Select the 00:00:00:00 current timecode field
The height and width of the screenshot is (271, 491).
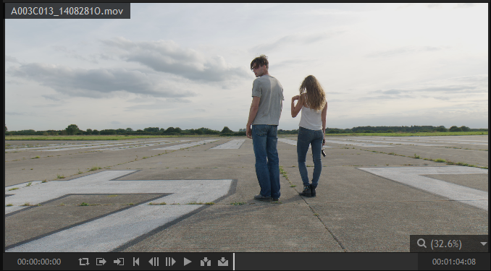pos(39,262)
